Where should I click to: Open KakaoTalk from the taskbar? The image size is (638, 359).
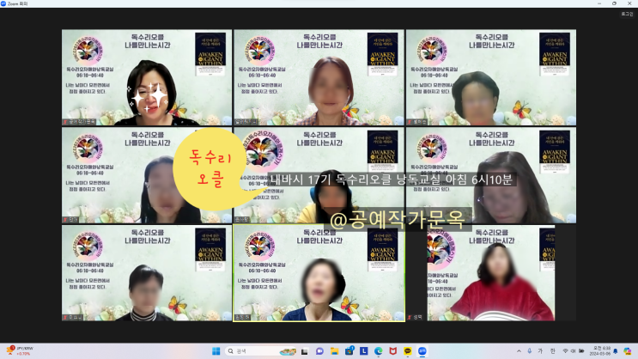[408, 351]
